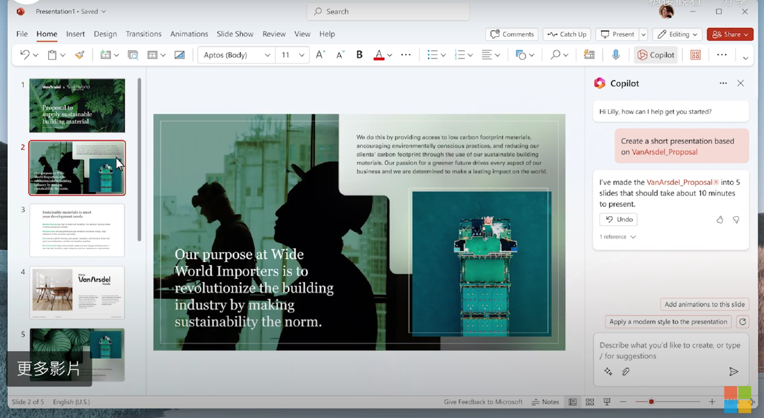Image resolution: width=764 pixels, height=418 pixels.
Task: Click the send arrow in Copilot
Action: pos(733,372)
